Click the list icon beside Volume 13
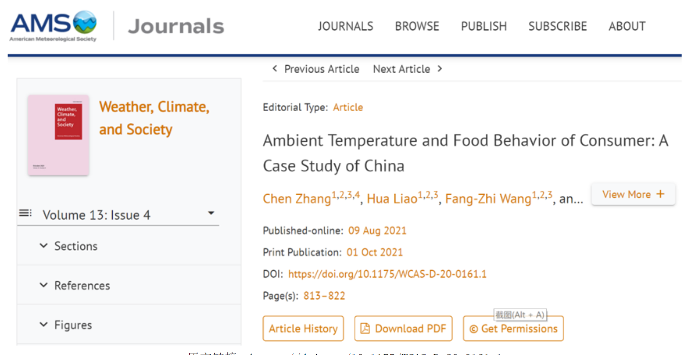Image resolution: width=689 pixels, height=355 pixels. coord(25,214)
